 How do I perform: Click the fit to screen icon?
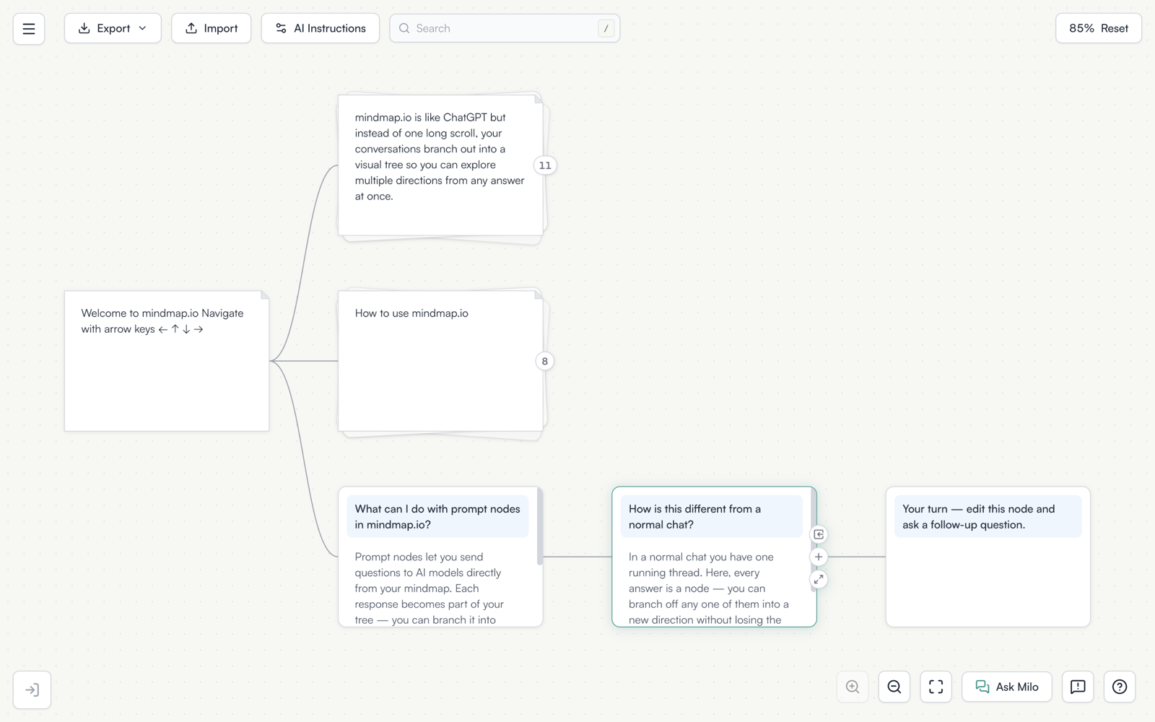pyautogui.click(x=936, y=687)
